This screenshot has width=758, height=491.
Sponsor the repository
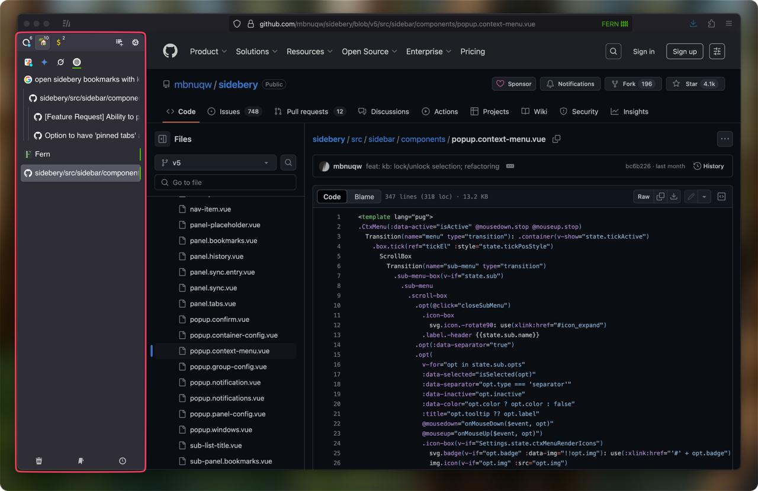click(513, 84)
